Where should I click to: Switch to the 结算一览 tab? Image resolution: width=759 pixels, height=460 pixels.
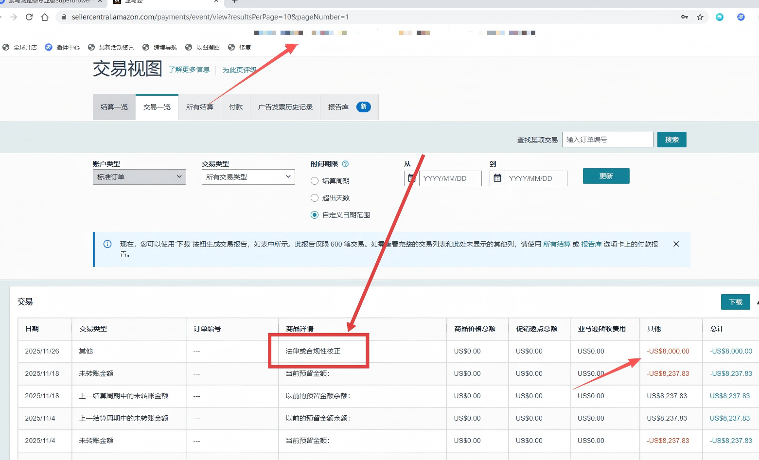pyautogui.click(x=114, y=107)
